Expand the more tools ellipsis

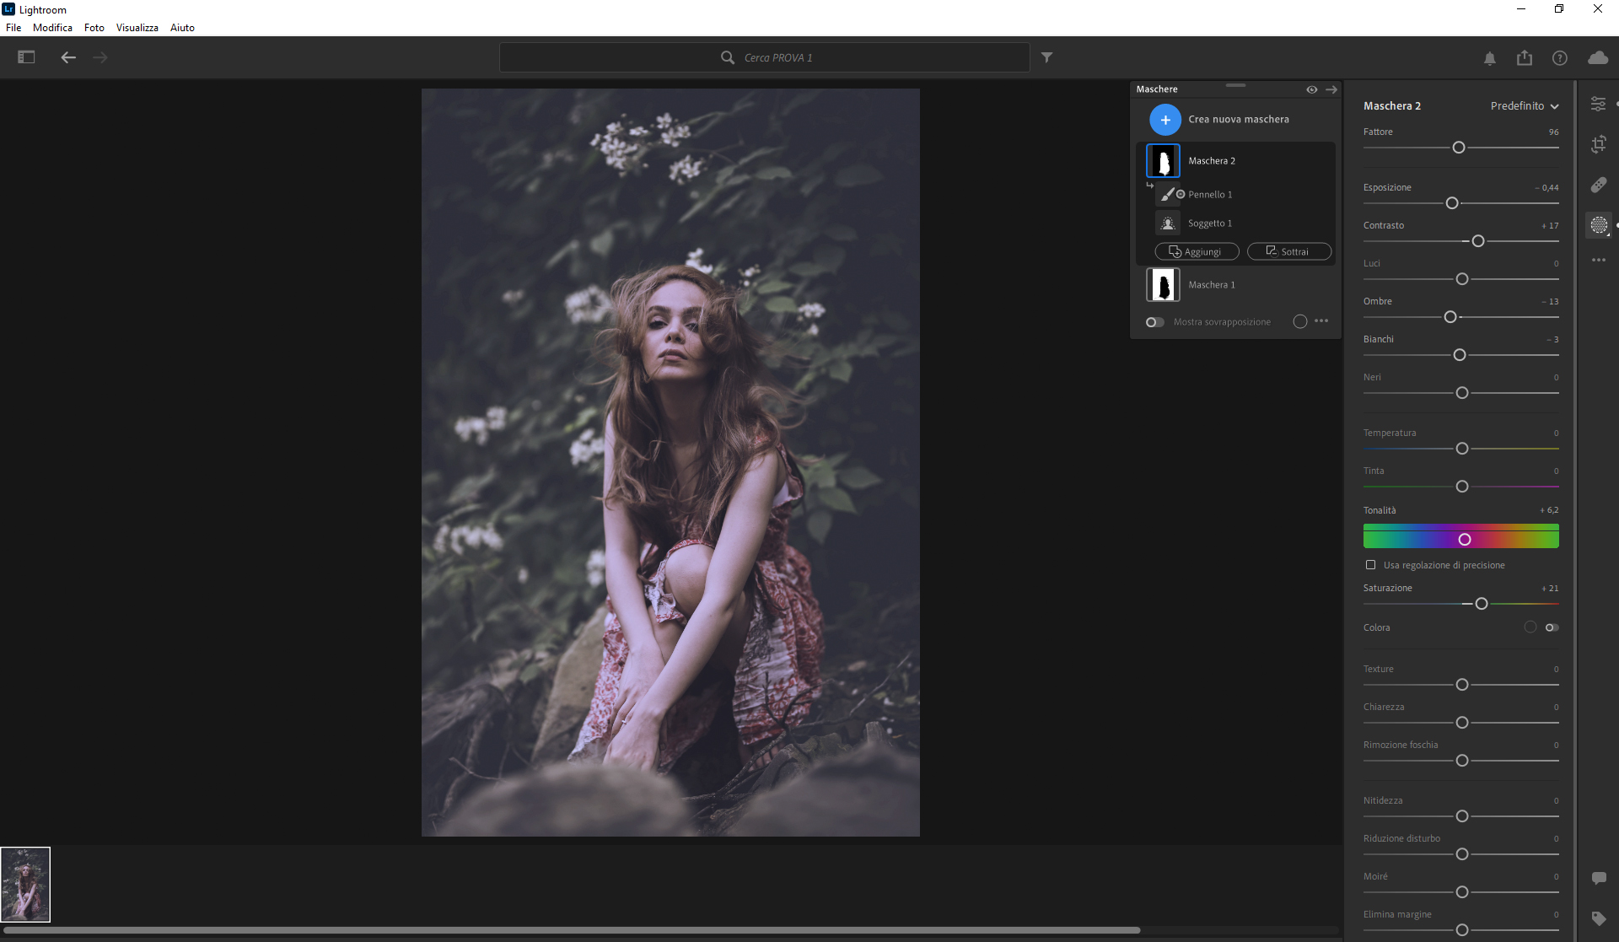point(1598,261)
